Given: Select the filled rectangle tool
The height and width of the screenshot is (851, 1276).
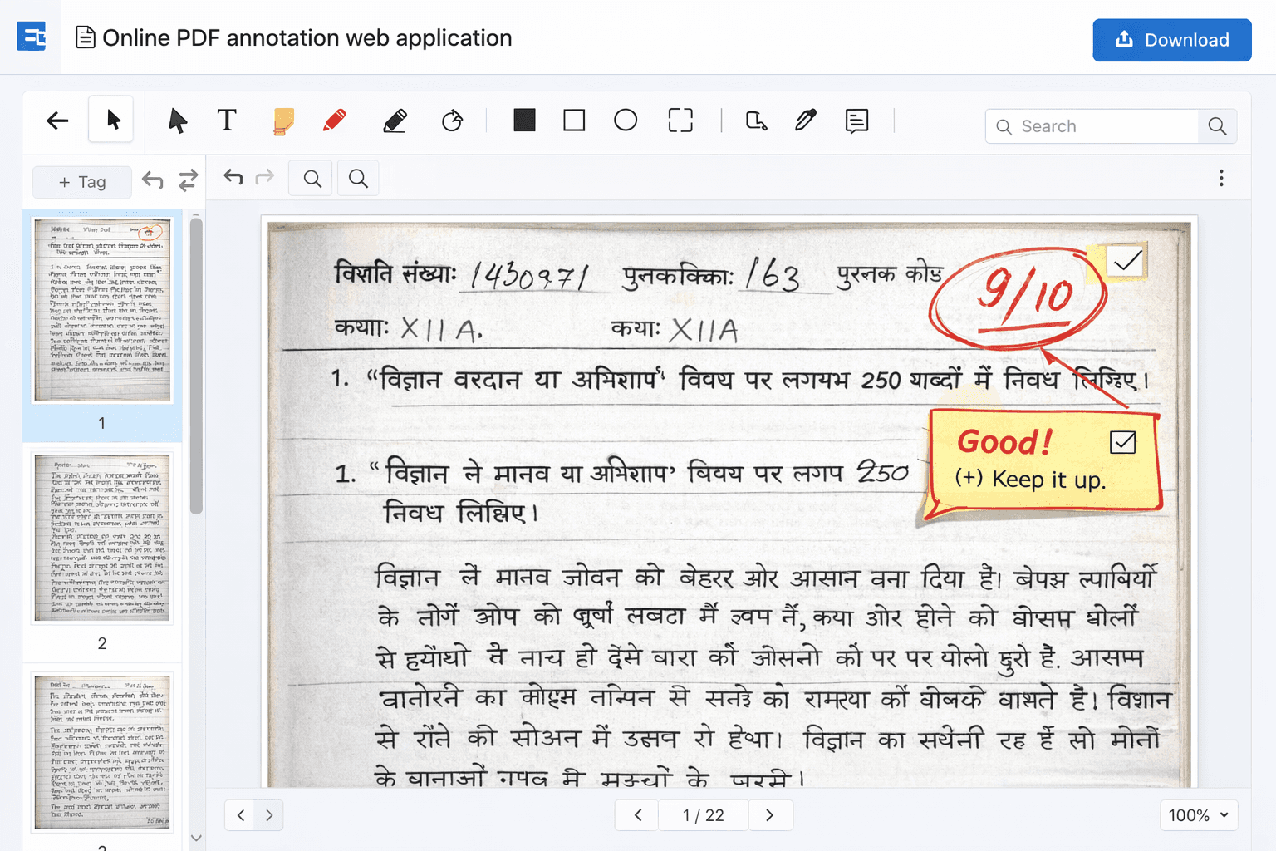Looking at the screenshot, I should pyautogui.click(x=524, y=121).
